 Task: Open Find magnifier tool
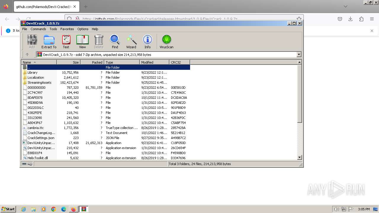[x=115, y=41]
